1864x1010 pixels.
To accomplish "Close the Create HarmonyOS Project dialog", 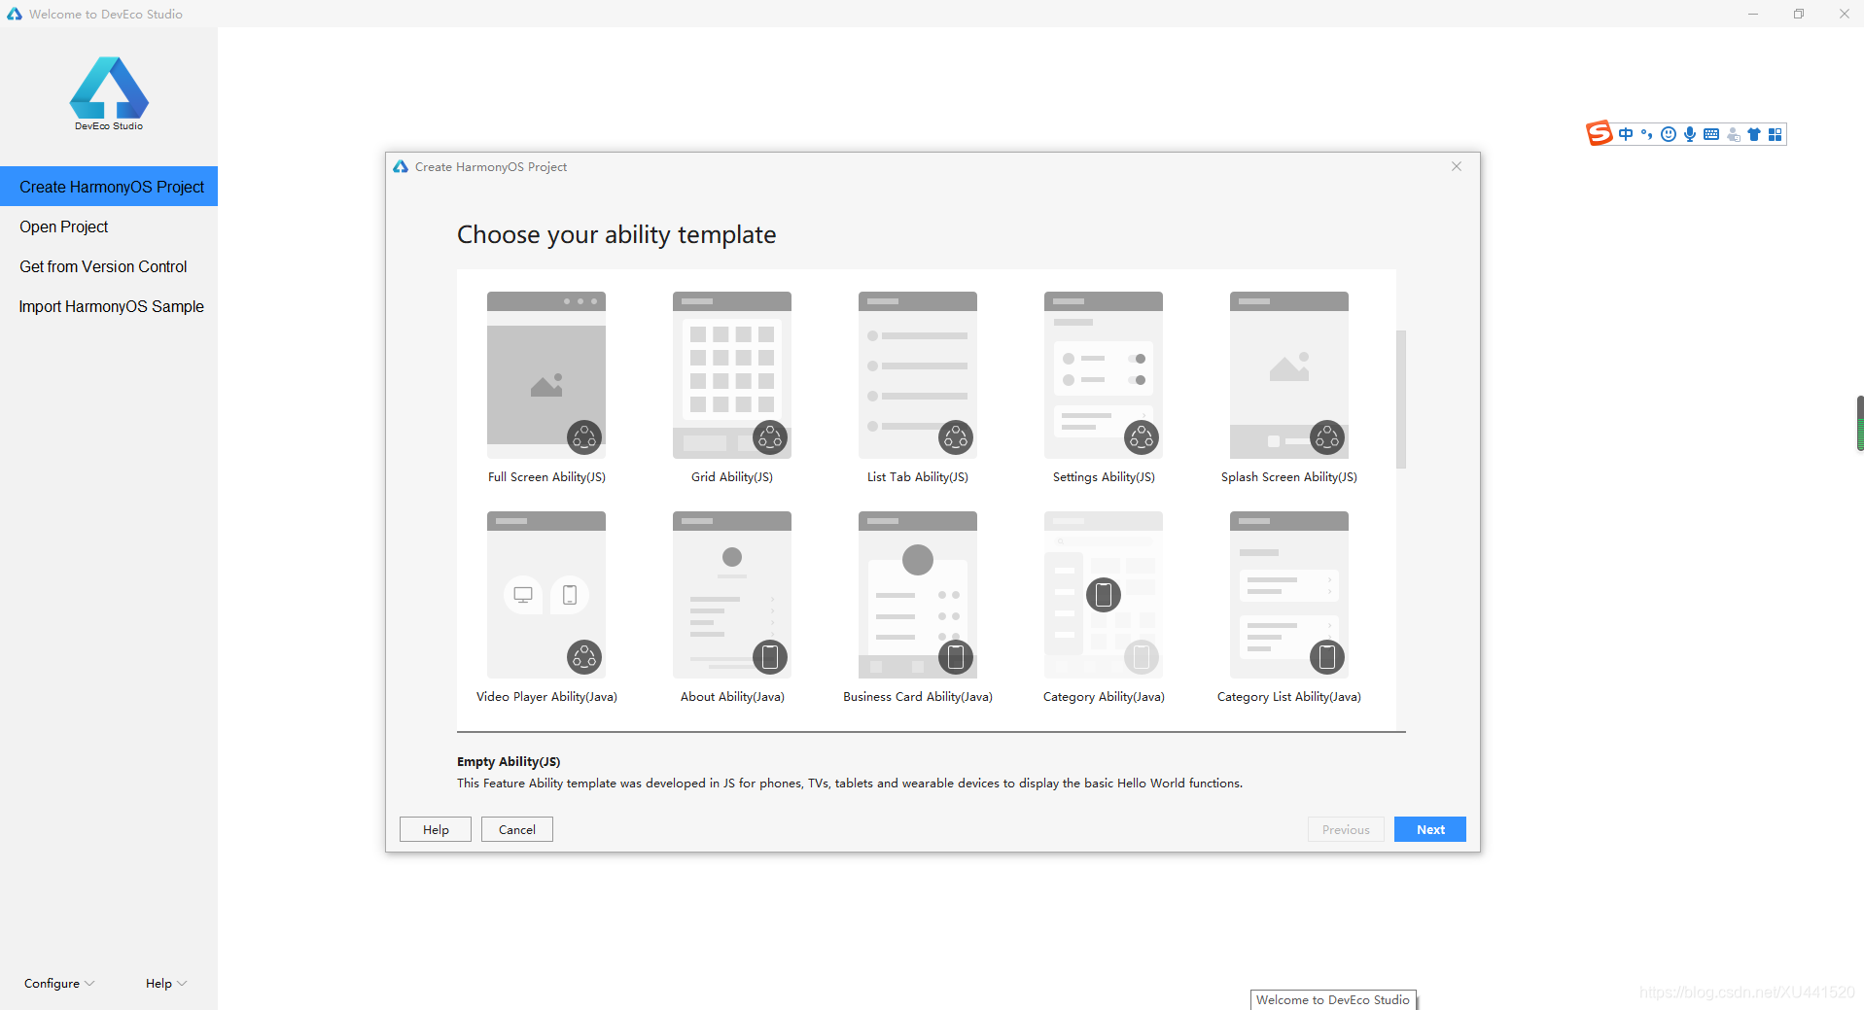I will [x=1457, y=166].
